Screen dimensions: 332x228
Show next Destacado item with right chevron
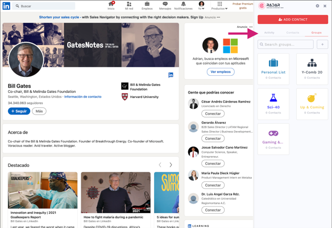[171, 165]
